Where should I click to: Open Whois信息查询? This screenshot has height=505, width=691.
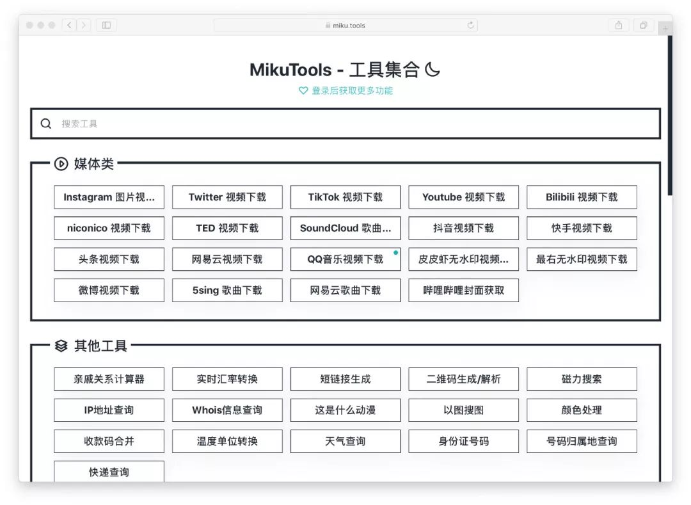[227, 410]
